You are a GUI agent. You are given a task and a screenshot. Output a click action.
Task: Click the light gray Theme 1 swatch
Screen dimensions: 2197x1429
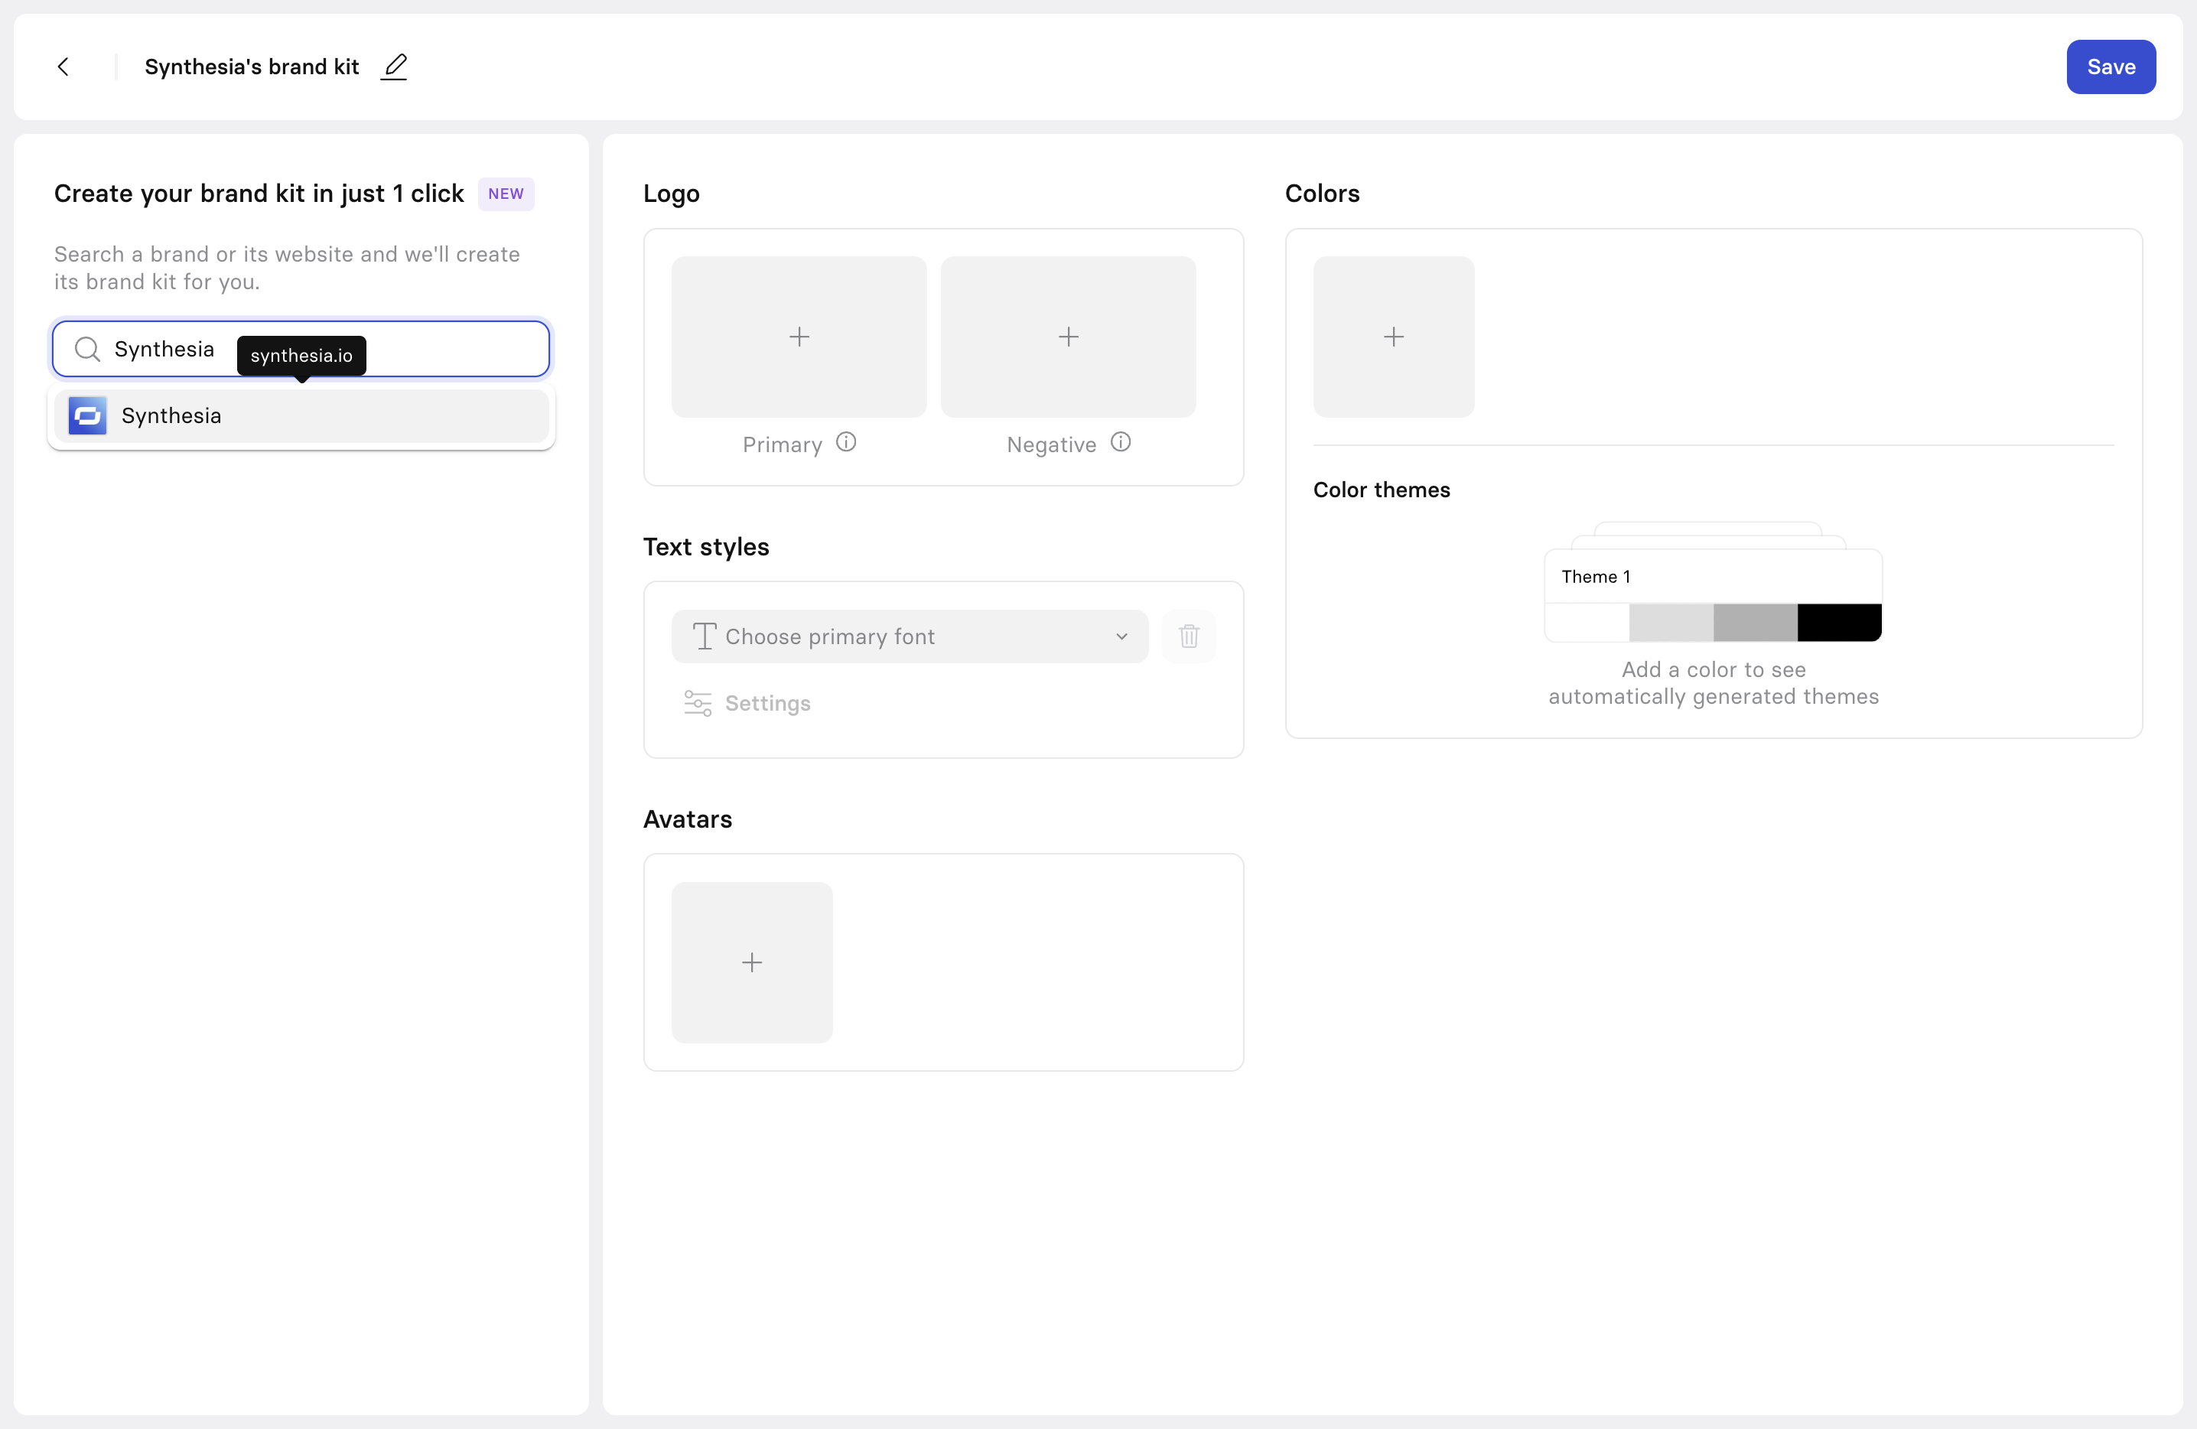1671,622
